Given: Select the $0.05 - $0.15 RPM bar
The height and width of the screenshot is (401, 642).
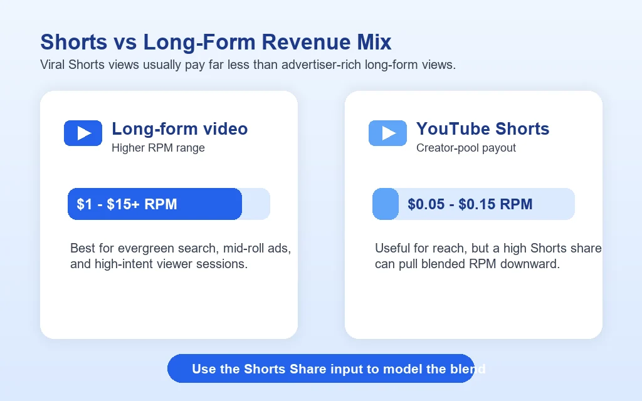Looking at the screenshot, I should click(x=473, y=204).
